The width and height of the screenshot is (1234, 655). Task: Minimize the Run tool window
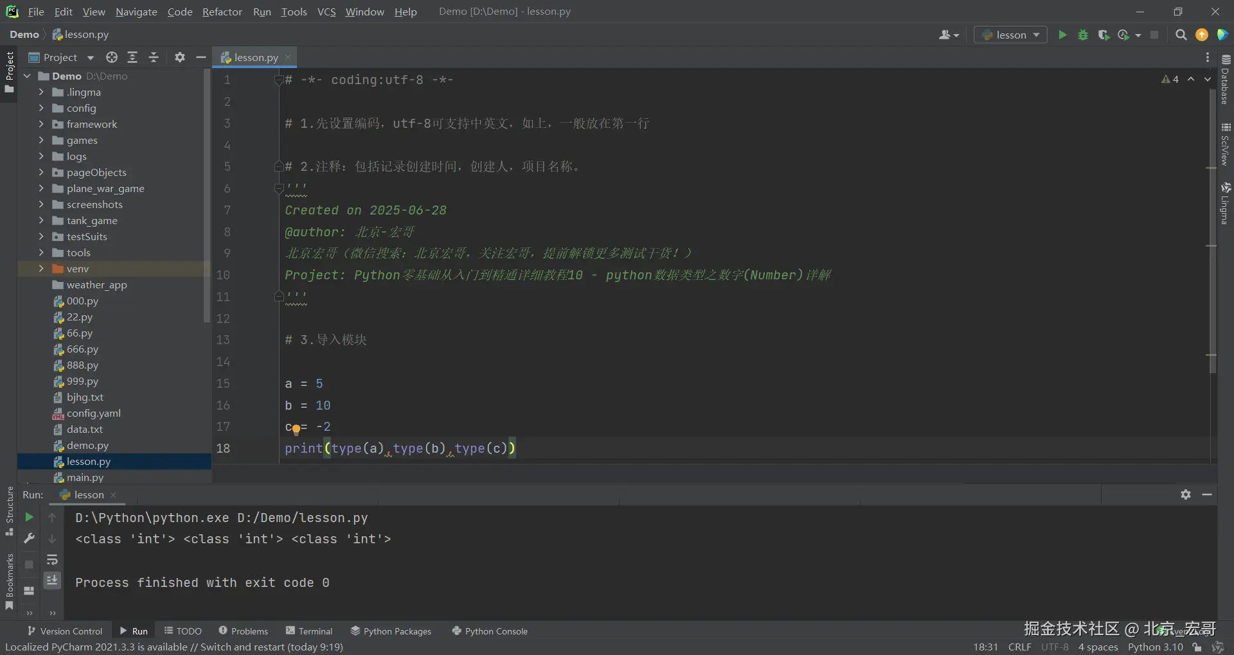click(1207, 494)
